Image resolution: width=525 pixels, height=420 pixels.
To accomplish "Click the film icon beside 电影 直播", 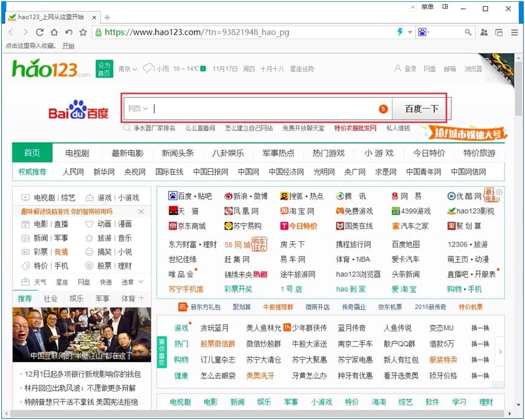I will click(x=25, y=224).
